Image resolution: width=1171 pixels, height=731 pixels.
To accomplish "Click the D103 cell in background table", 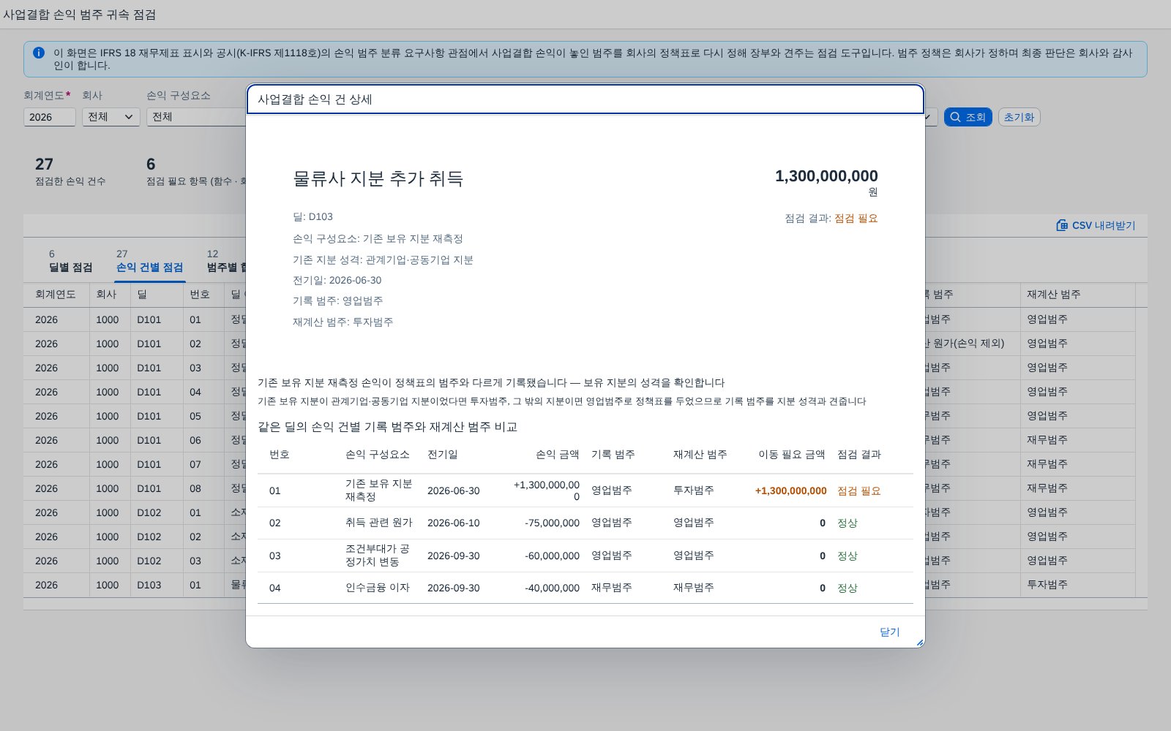I will (149, 586).
